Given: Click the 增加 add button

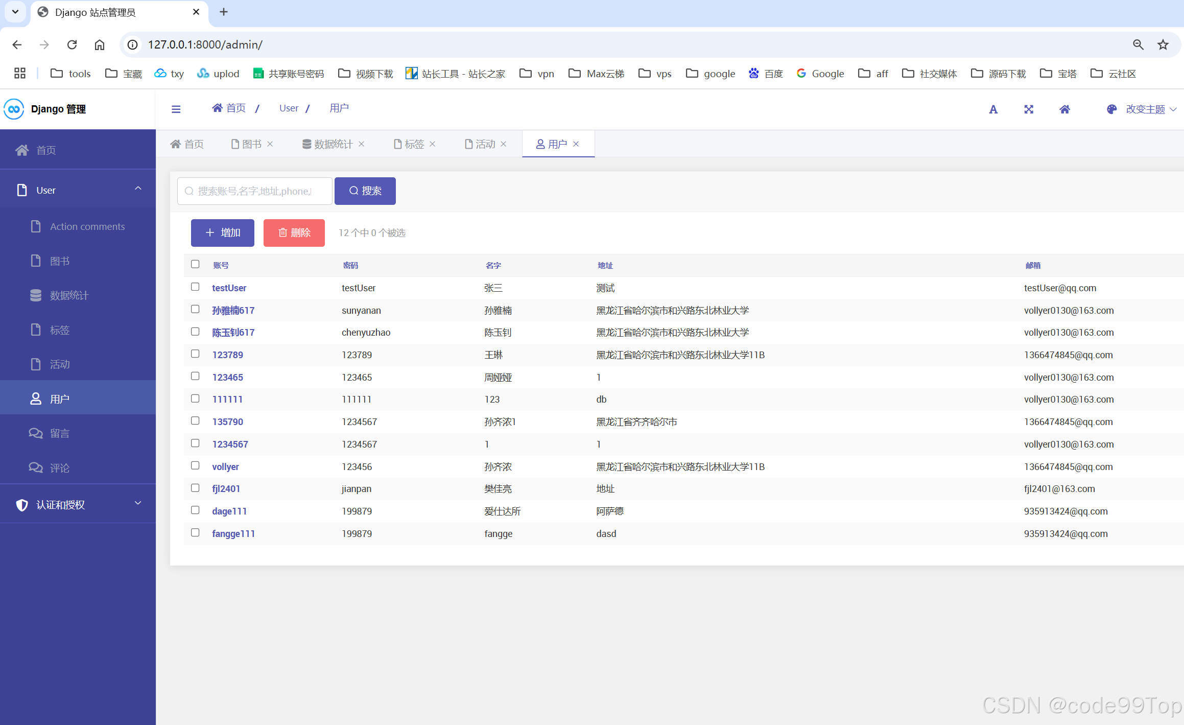Looking at the screenshot, I should point(223,233).
